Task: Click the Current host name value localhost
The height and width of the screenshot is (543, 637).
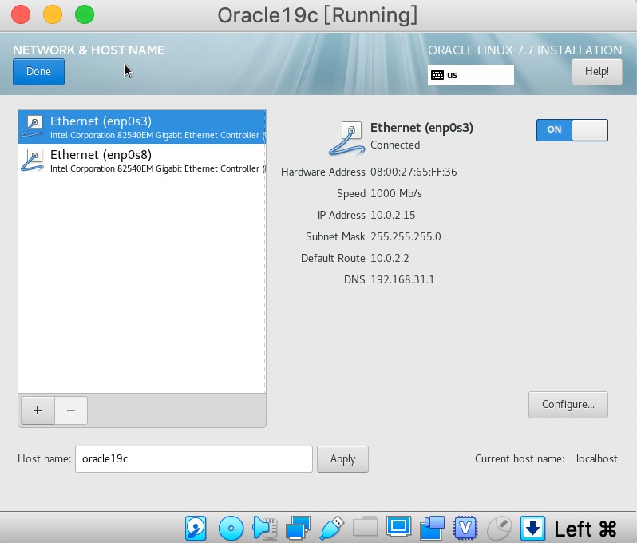Action: (597, 459)
